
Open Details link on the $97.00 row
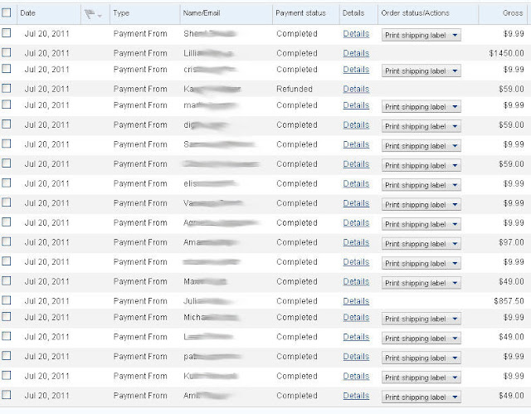tap(356, 242)
